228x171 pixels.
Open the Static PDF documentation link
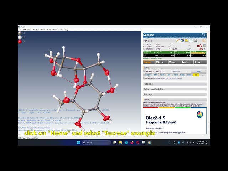(x=165, y=78)
